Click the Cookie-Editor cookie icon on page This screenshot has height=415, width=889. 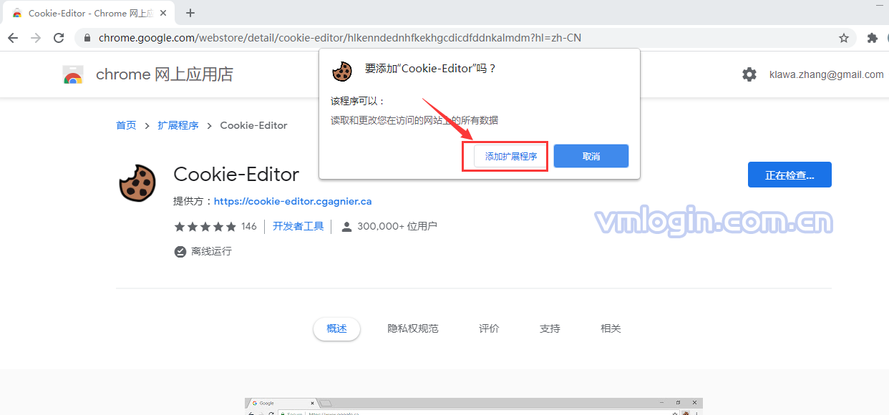click(x=137, y=182)
